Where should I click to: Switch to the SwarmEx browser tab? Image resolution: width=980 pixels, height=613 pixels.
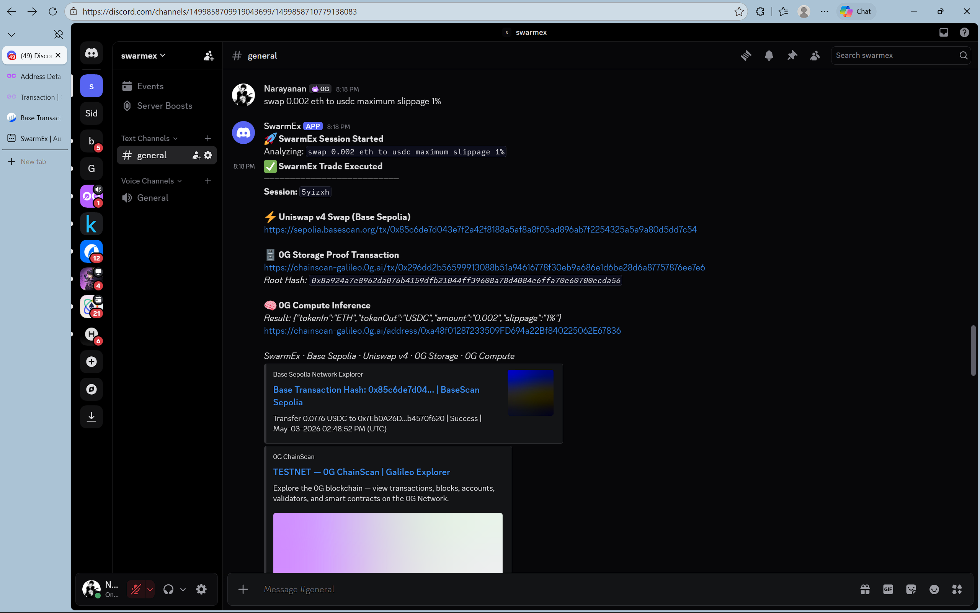[35, 138]
